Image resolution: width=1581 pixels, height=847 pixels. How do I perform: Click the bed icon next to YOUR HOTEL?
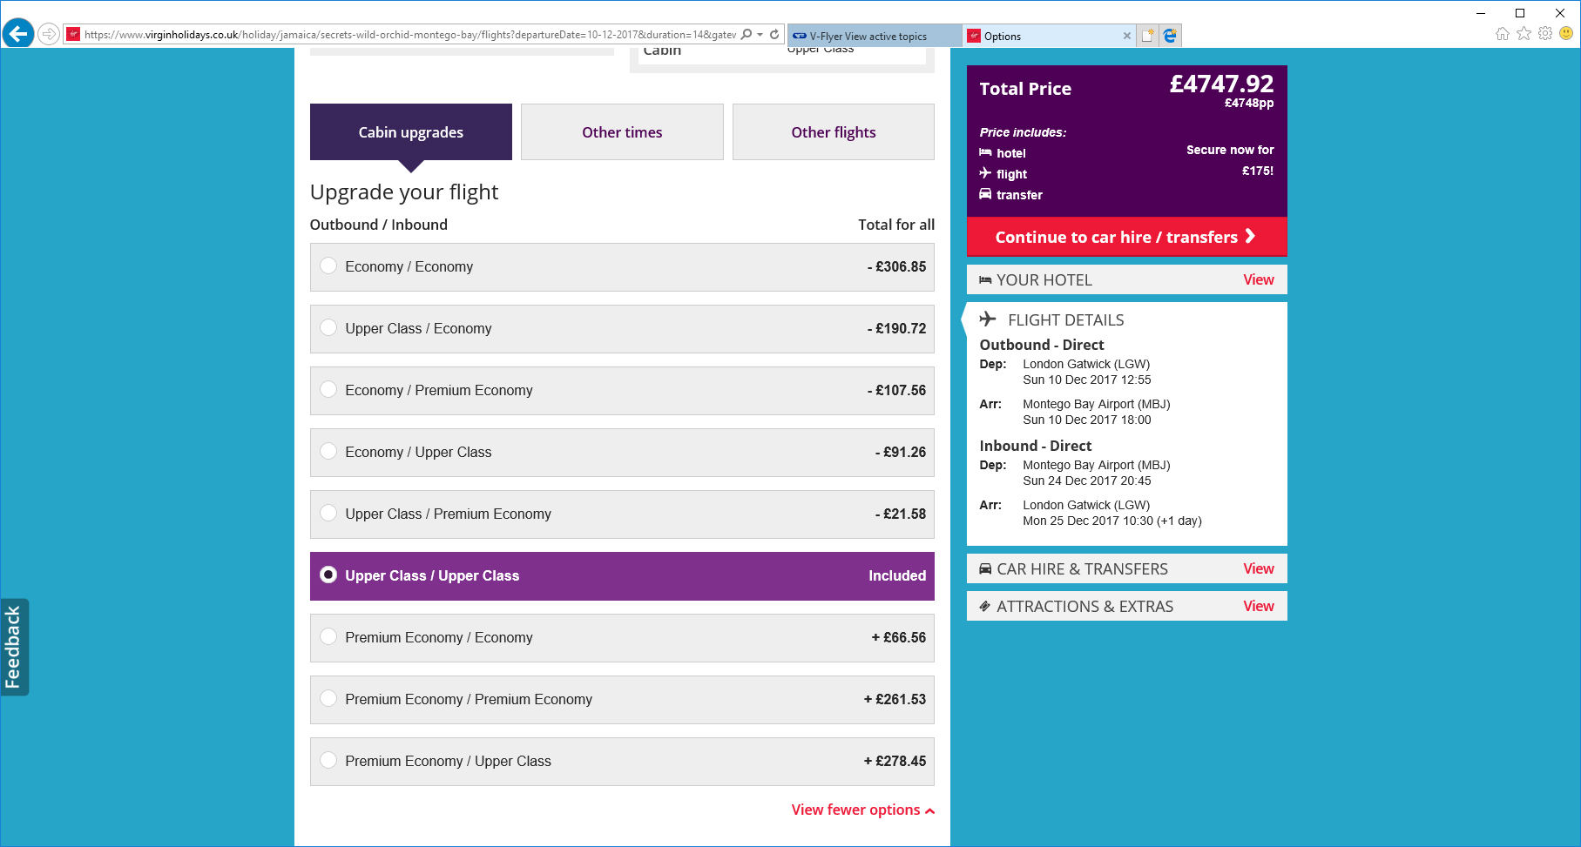985,280
